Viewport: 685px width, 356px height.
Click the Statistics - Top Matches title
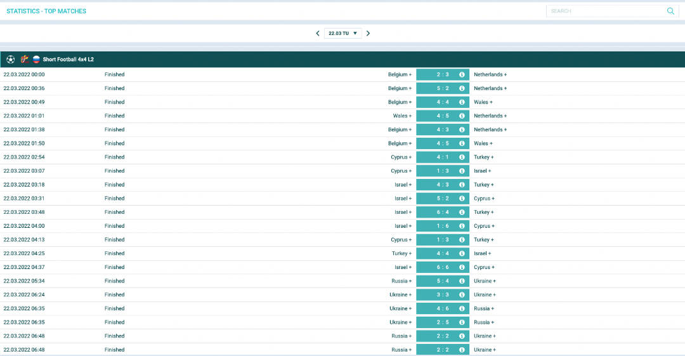click(46, 11)
